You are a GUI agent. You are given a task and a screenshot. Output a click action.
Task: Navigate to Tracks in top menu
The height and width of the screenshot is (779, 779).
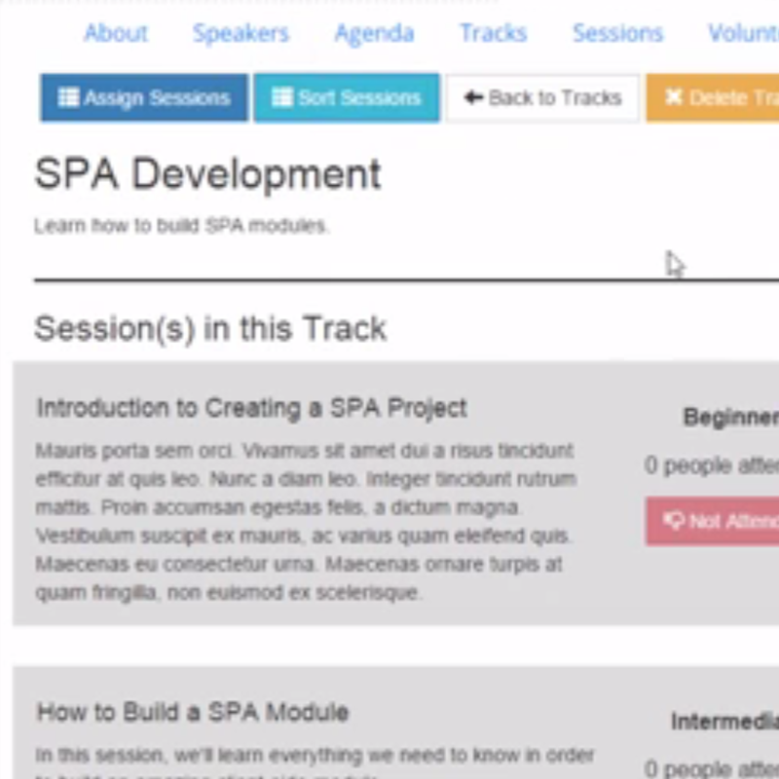(x=493, y=33)
